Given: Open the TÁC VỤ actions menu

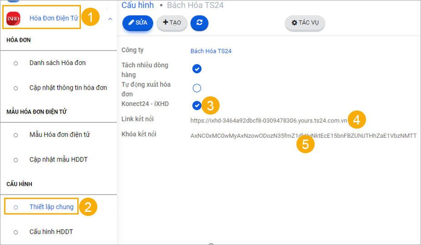Looking at the screenshot, I should (305, 23).
